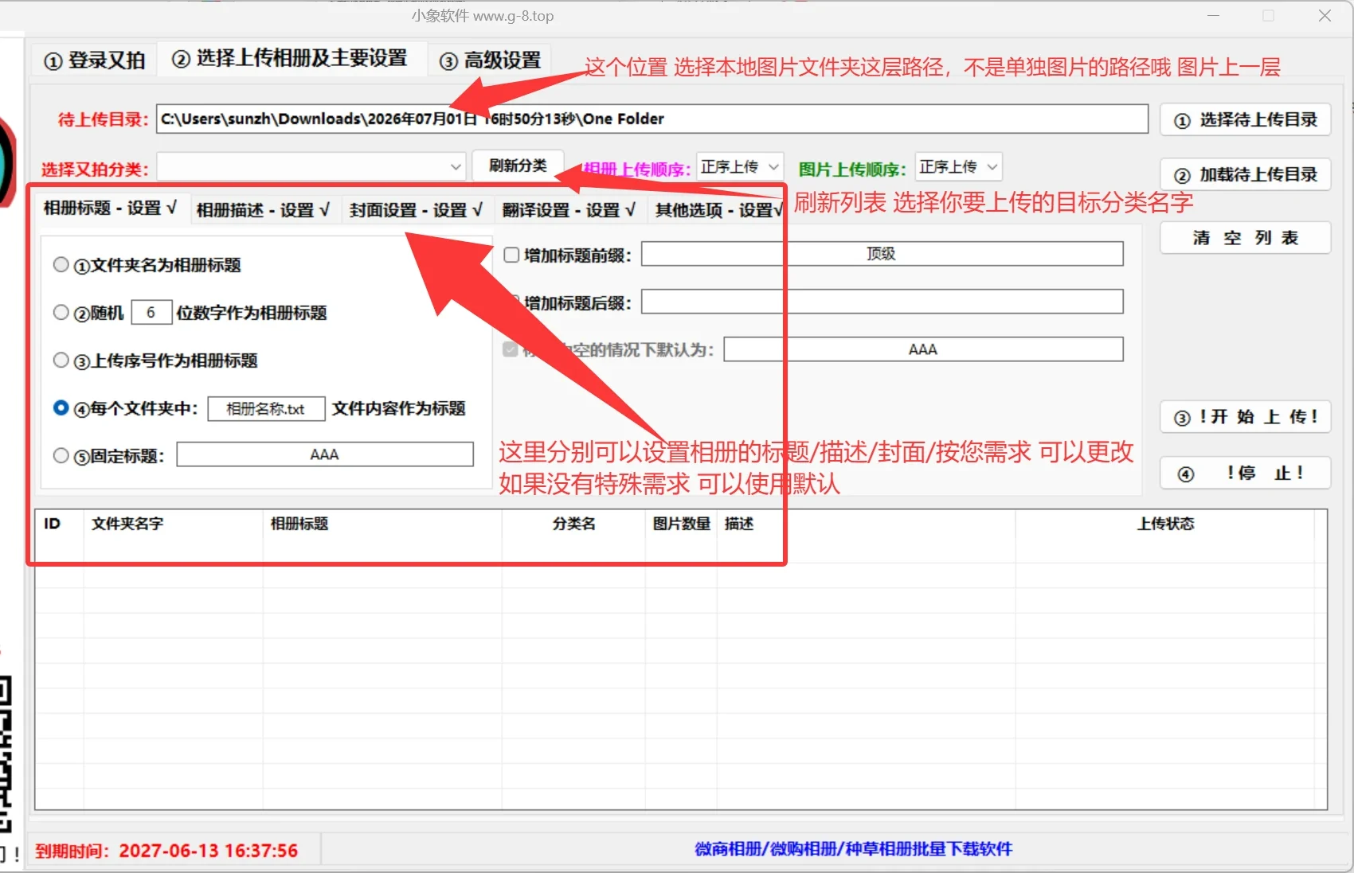This screenshot has height=873, width=1354.
Task: Click the ID column header
Action: (59, 524)
